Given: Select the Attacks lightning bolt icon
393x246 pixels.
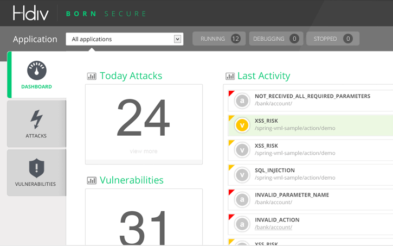Looking at the screenshot, I should click(x=37, y=119).
